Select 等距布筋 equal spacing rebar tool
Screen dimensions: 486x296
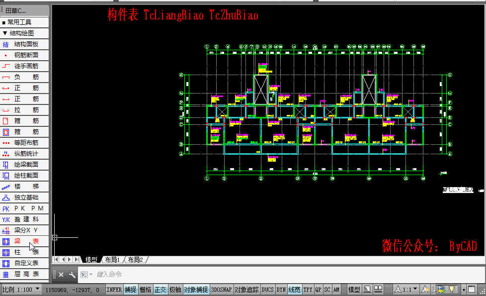click(24, 143)
